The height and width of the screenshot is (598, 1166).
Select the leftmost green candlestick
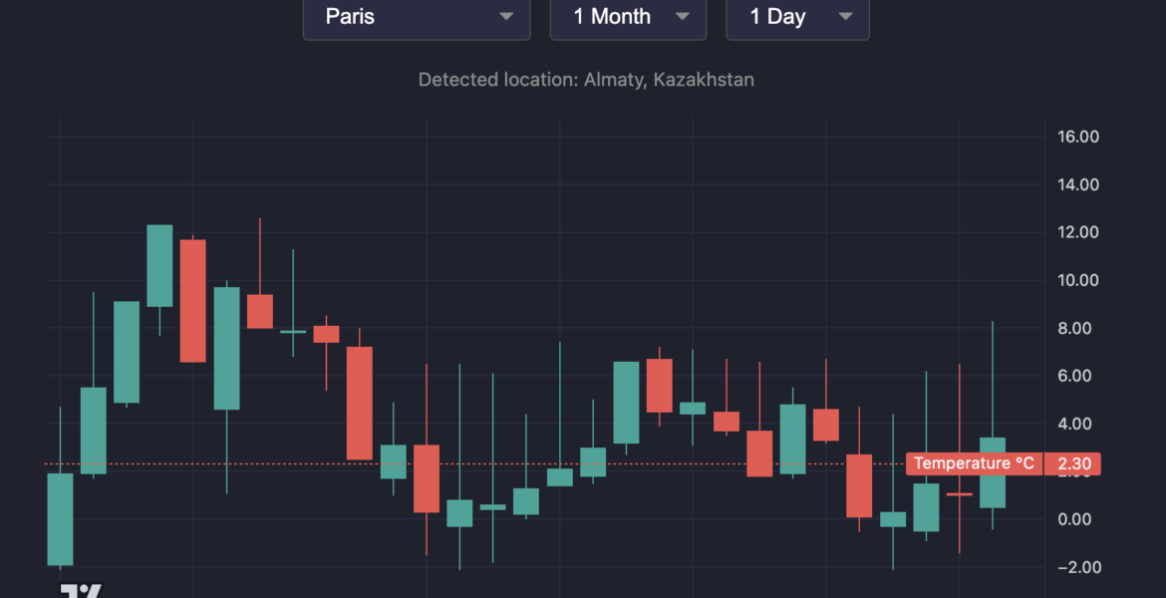tap(60, 518)
